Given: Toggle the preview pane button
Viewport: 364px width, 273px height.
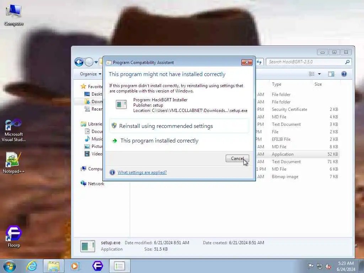Looking at the screenshot, I should click(x=331, y=74).
